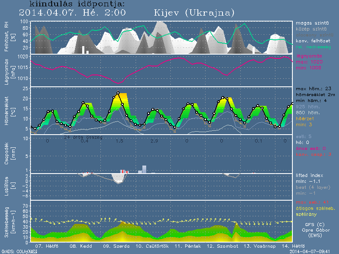
Task: Click the temperature peak marker on Szerda
Action: (118, 93)
